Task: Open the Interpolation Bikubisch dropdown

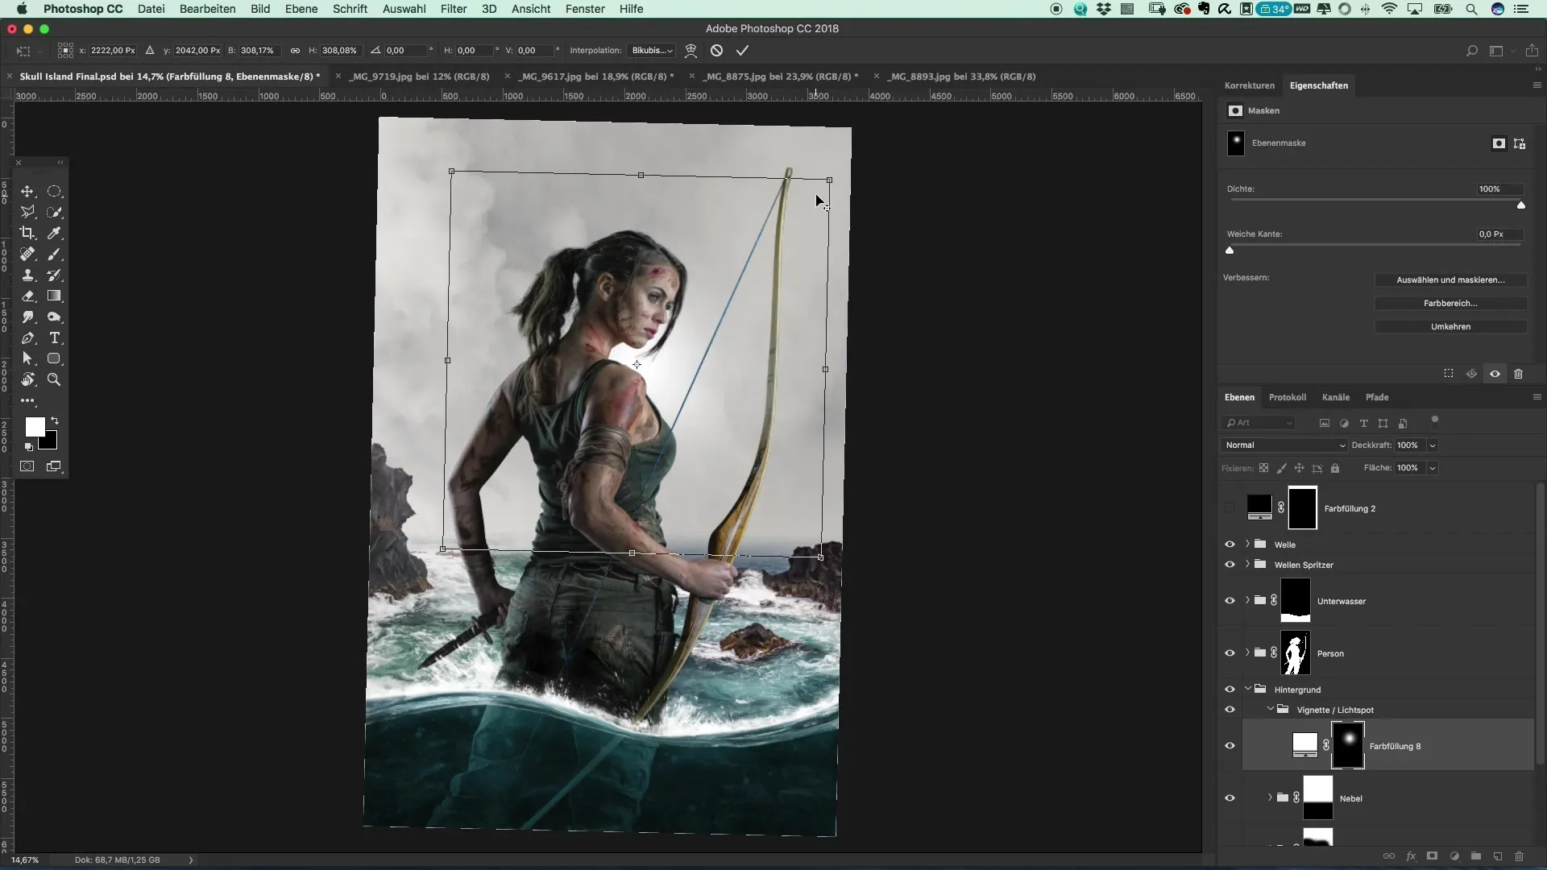Action: point(651,50)
